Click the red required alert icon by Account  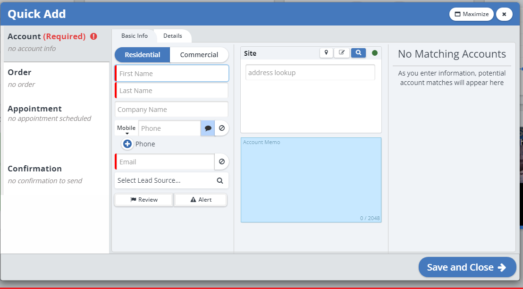93,36
